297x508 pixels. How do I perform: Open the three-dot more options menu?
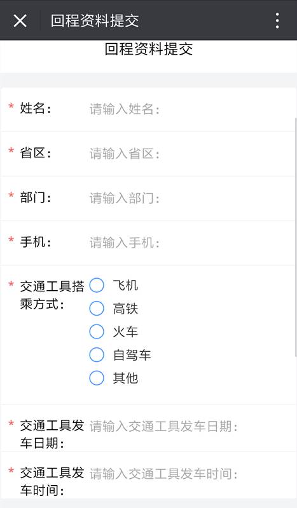tap(277, 21)
